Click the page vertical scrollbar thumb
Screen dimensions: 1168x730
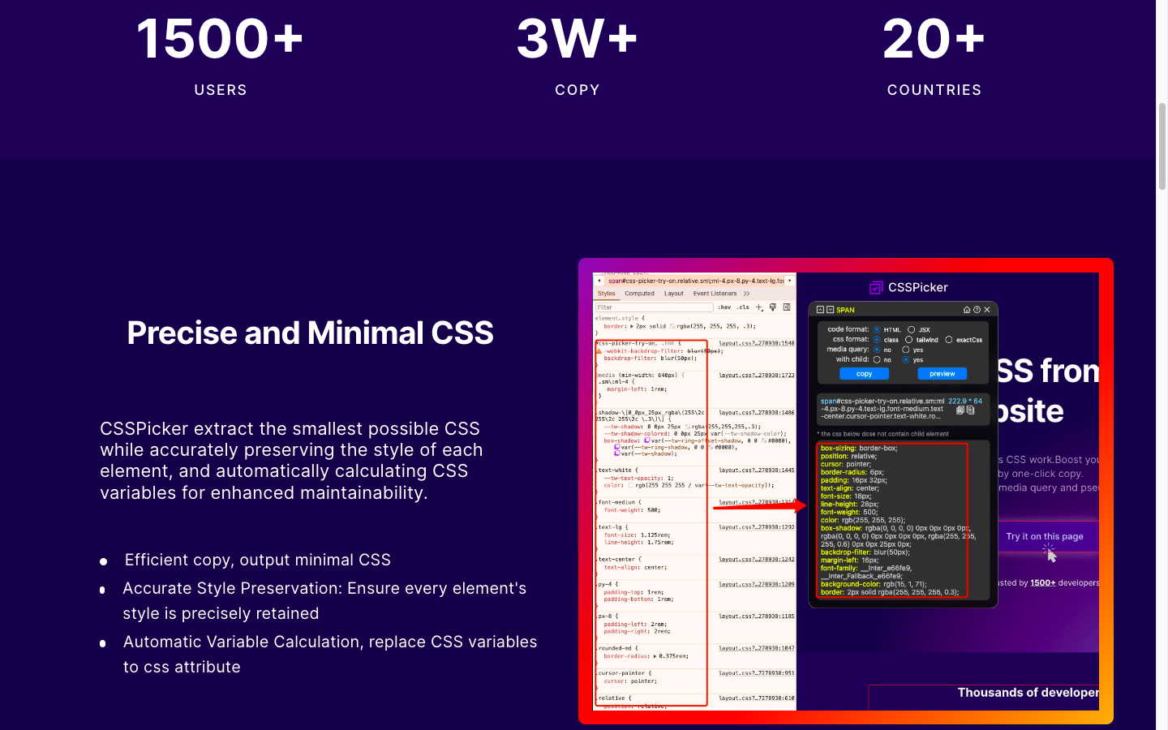pos(1162,146)
